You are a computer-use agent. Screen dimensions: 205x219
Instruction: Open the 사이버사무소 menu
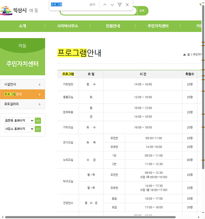[x=67, y=26]
